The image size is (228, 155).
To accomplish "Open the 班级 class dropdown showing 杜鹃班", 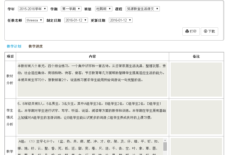I will [x=103, y=9].
